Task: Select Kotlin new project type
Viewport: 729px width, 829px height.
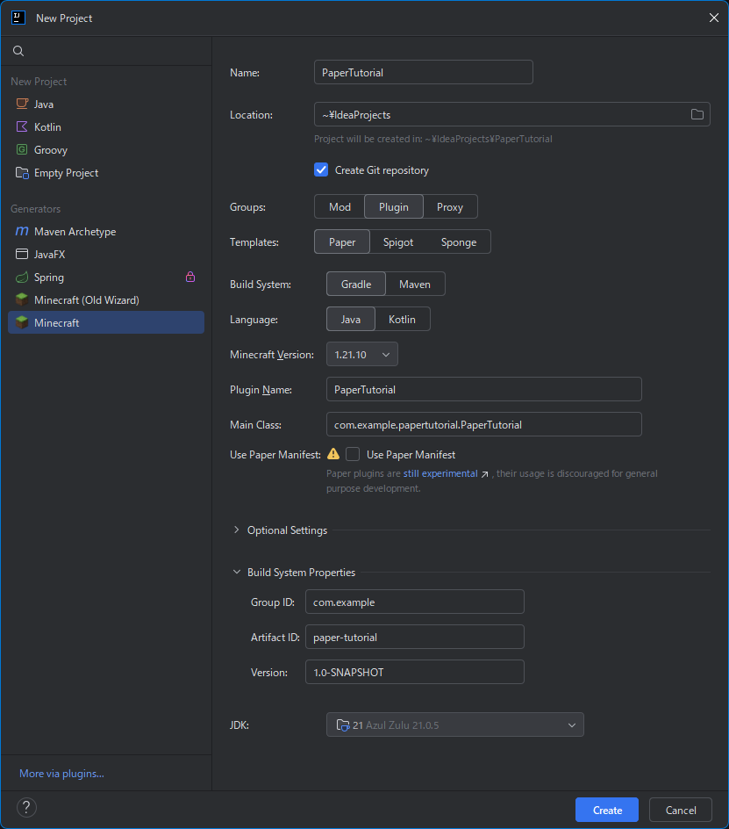Action: pos(47,127)
